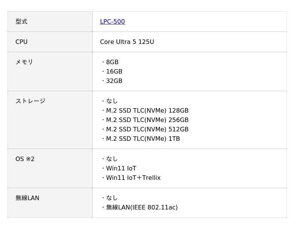Click the 8GB memory option
This screenshot has width=301, height=229.
pyautogui.click(x=112, y=62)
